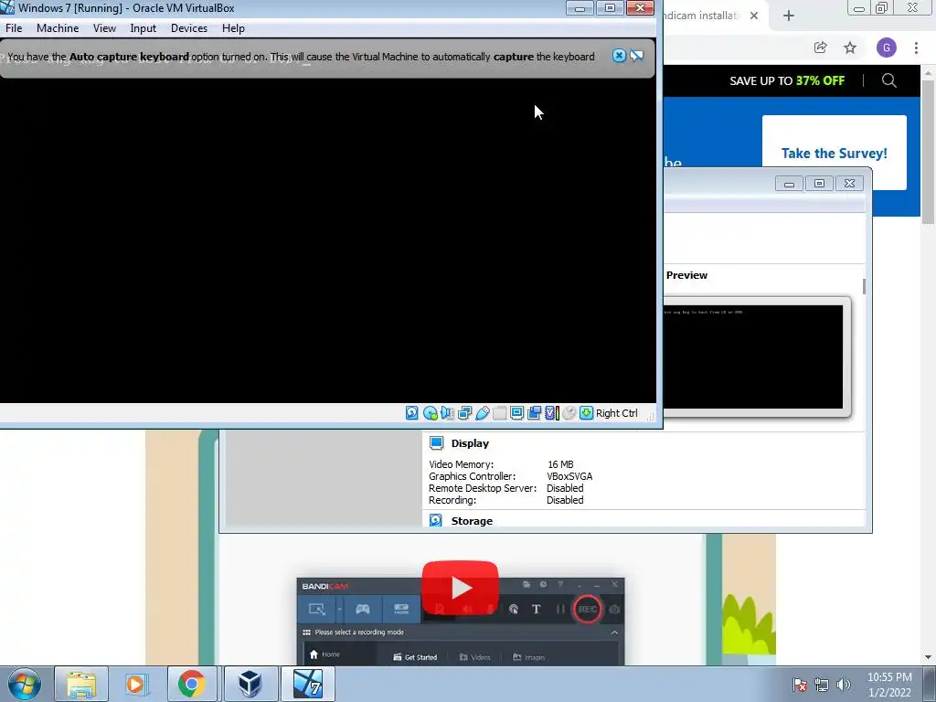Switch to VirtualBox Manager on the taskbar

250,684
